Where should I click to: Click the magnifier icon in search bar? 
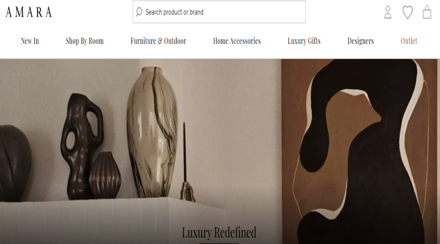[x=139, y=12]
